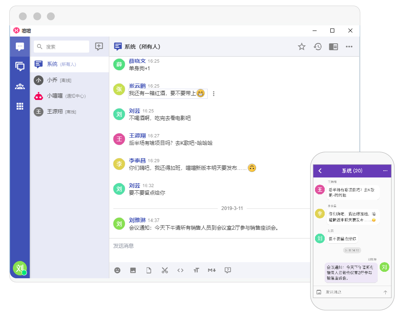Click the send image icon
The height and width of the screenshot is (322, 401).
click(133, 270)
